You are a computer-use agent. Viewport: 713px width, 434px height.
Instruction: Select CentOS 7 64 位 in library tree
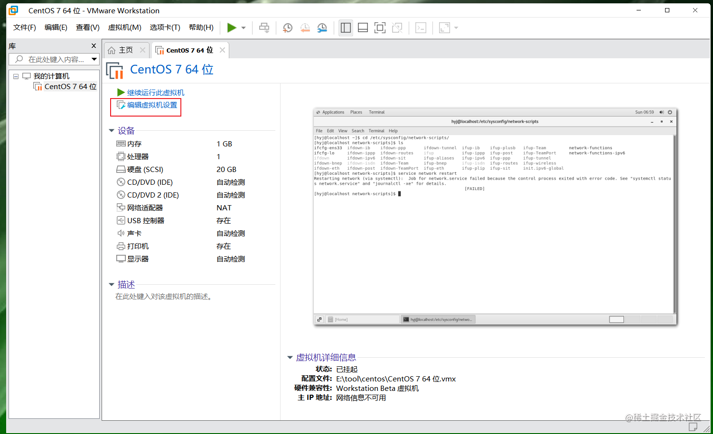(x=70, y=86)
